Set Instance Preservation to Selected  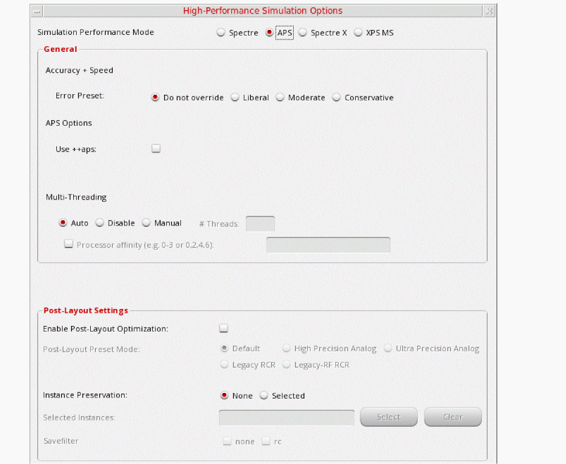point(264,395)
